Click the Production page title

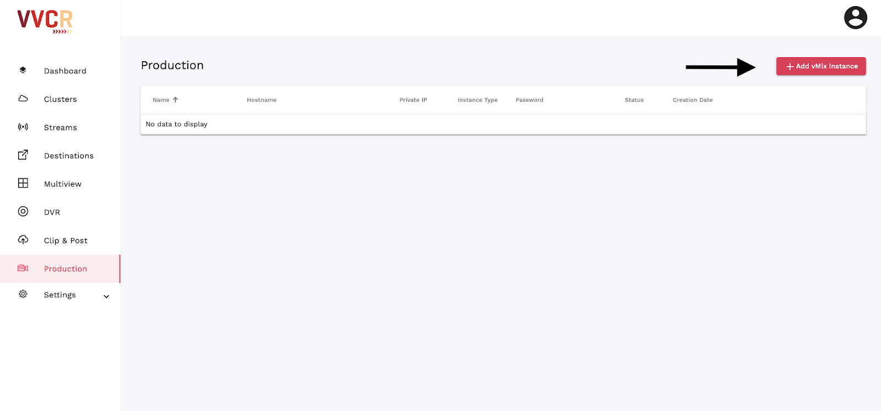(x=172, y=65)
